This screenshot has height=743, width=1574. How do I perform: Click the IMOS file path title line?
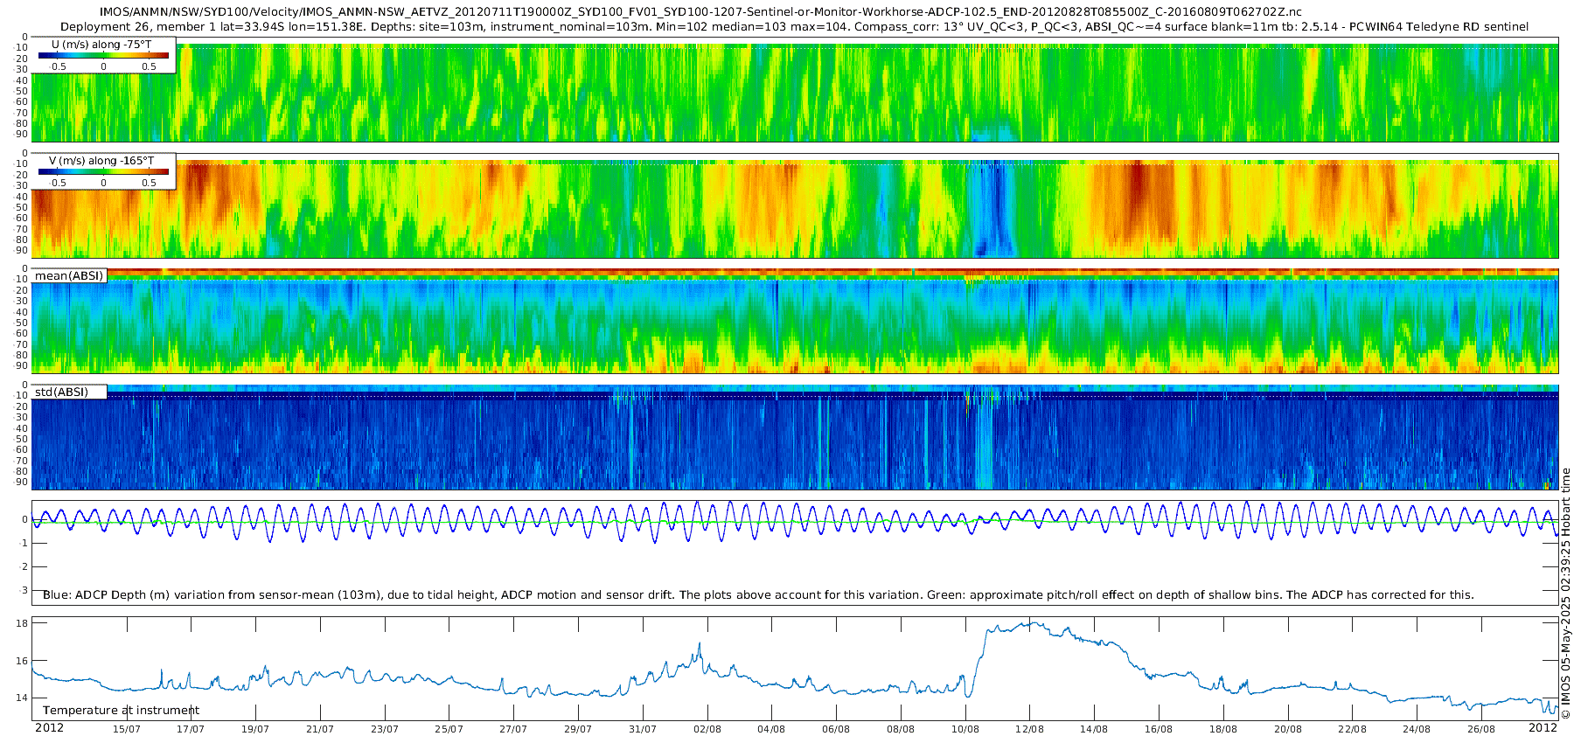(x=700, y=12)
